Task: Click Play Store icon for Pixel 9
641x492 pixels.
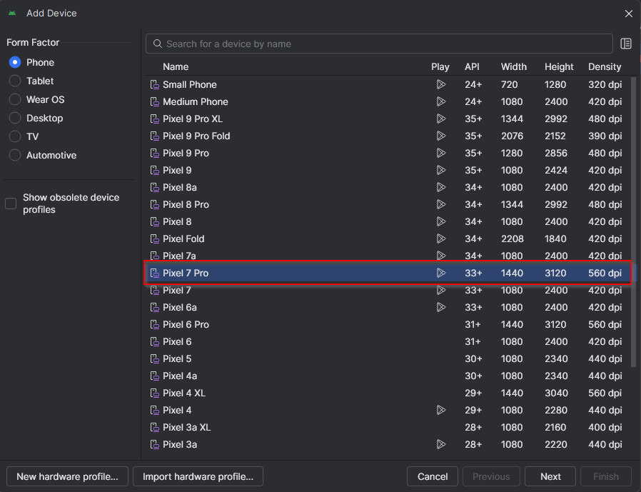Action: (x=440, y=170)
